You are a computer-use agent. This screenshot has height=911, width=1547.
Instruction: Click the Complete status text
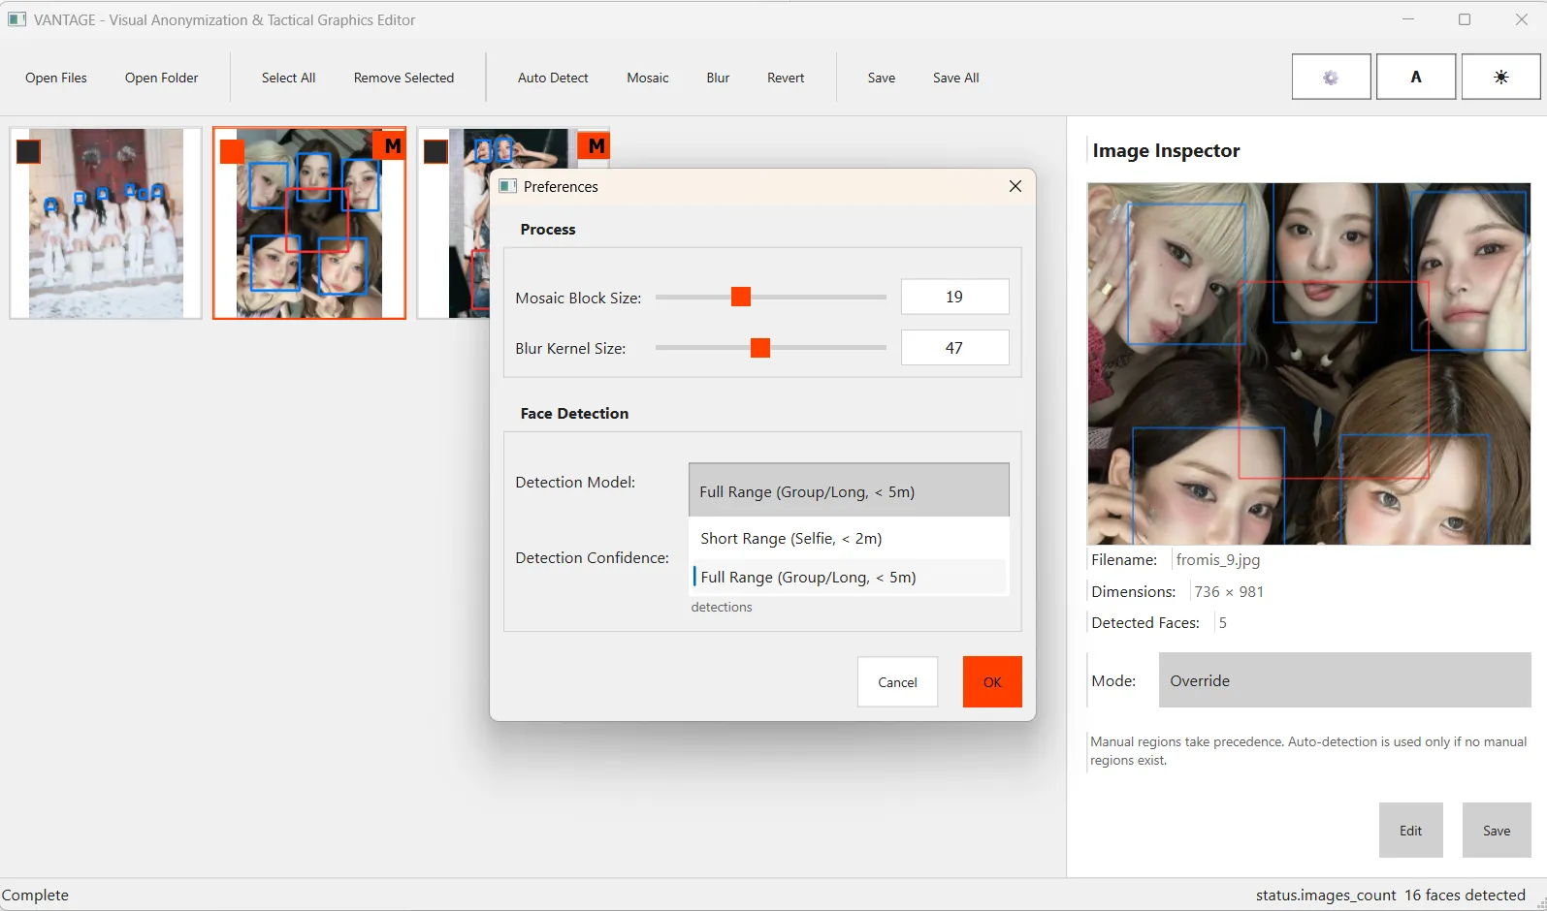click(x=35, y=895)
